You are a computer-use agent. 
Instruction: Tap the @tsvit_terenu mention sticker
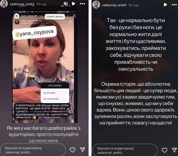(55, 17)
